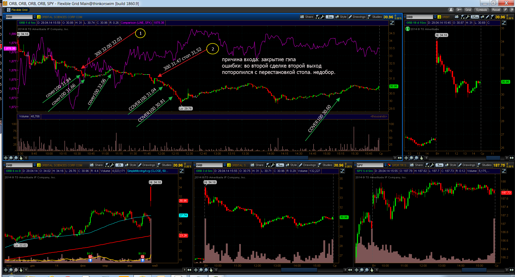The height and width of the screenshot is (277, 515).
Task: Open Studies menu in ORB 5m chart
Action: [325, 165]
